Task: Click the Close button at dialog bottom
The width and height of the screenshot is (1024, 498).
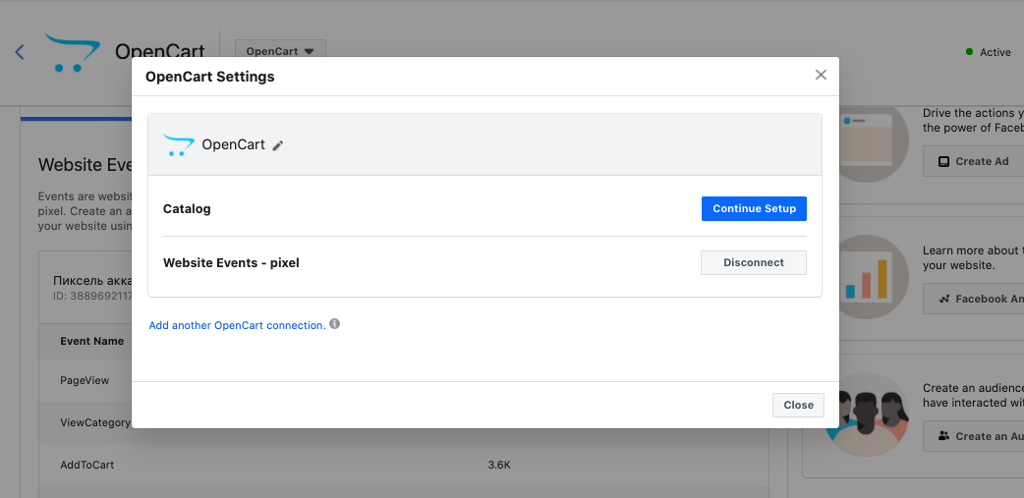Action: [x=798, y=405]
